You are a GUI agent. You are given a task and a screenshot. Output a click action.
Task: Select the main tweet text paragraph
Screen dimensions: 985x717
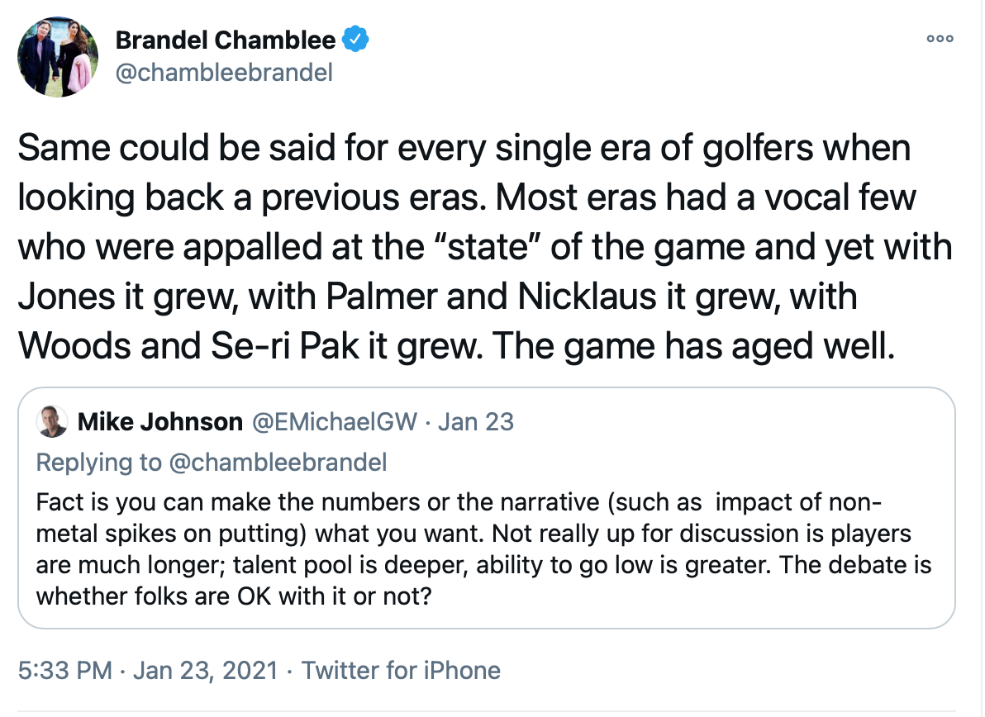point(485,247)
